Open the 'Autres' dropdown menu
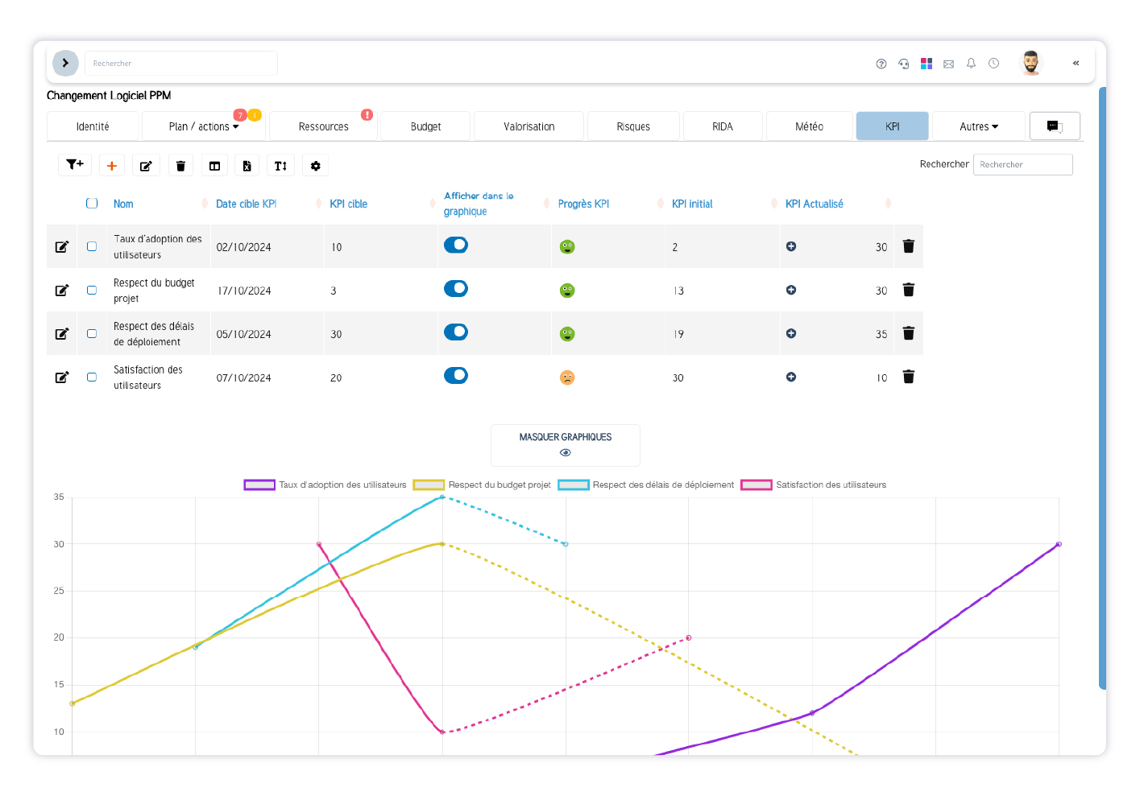The height and width of the screenshot is (796, 1140). point(978,126)
